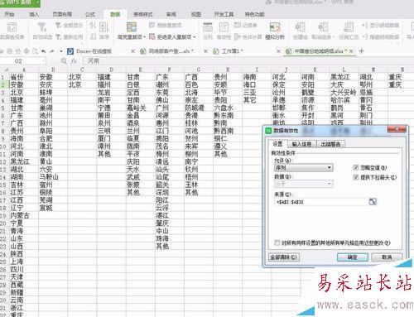Click 取消 cancel button in validation dialog
The image size is (414, 317).
387,257
